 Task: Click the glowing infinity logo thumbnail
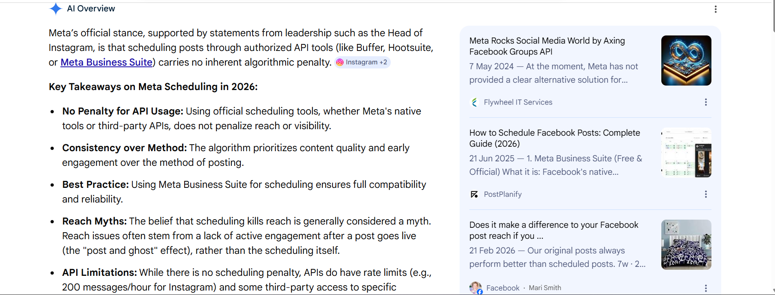click(686, 60)
